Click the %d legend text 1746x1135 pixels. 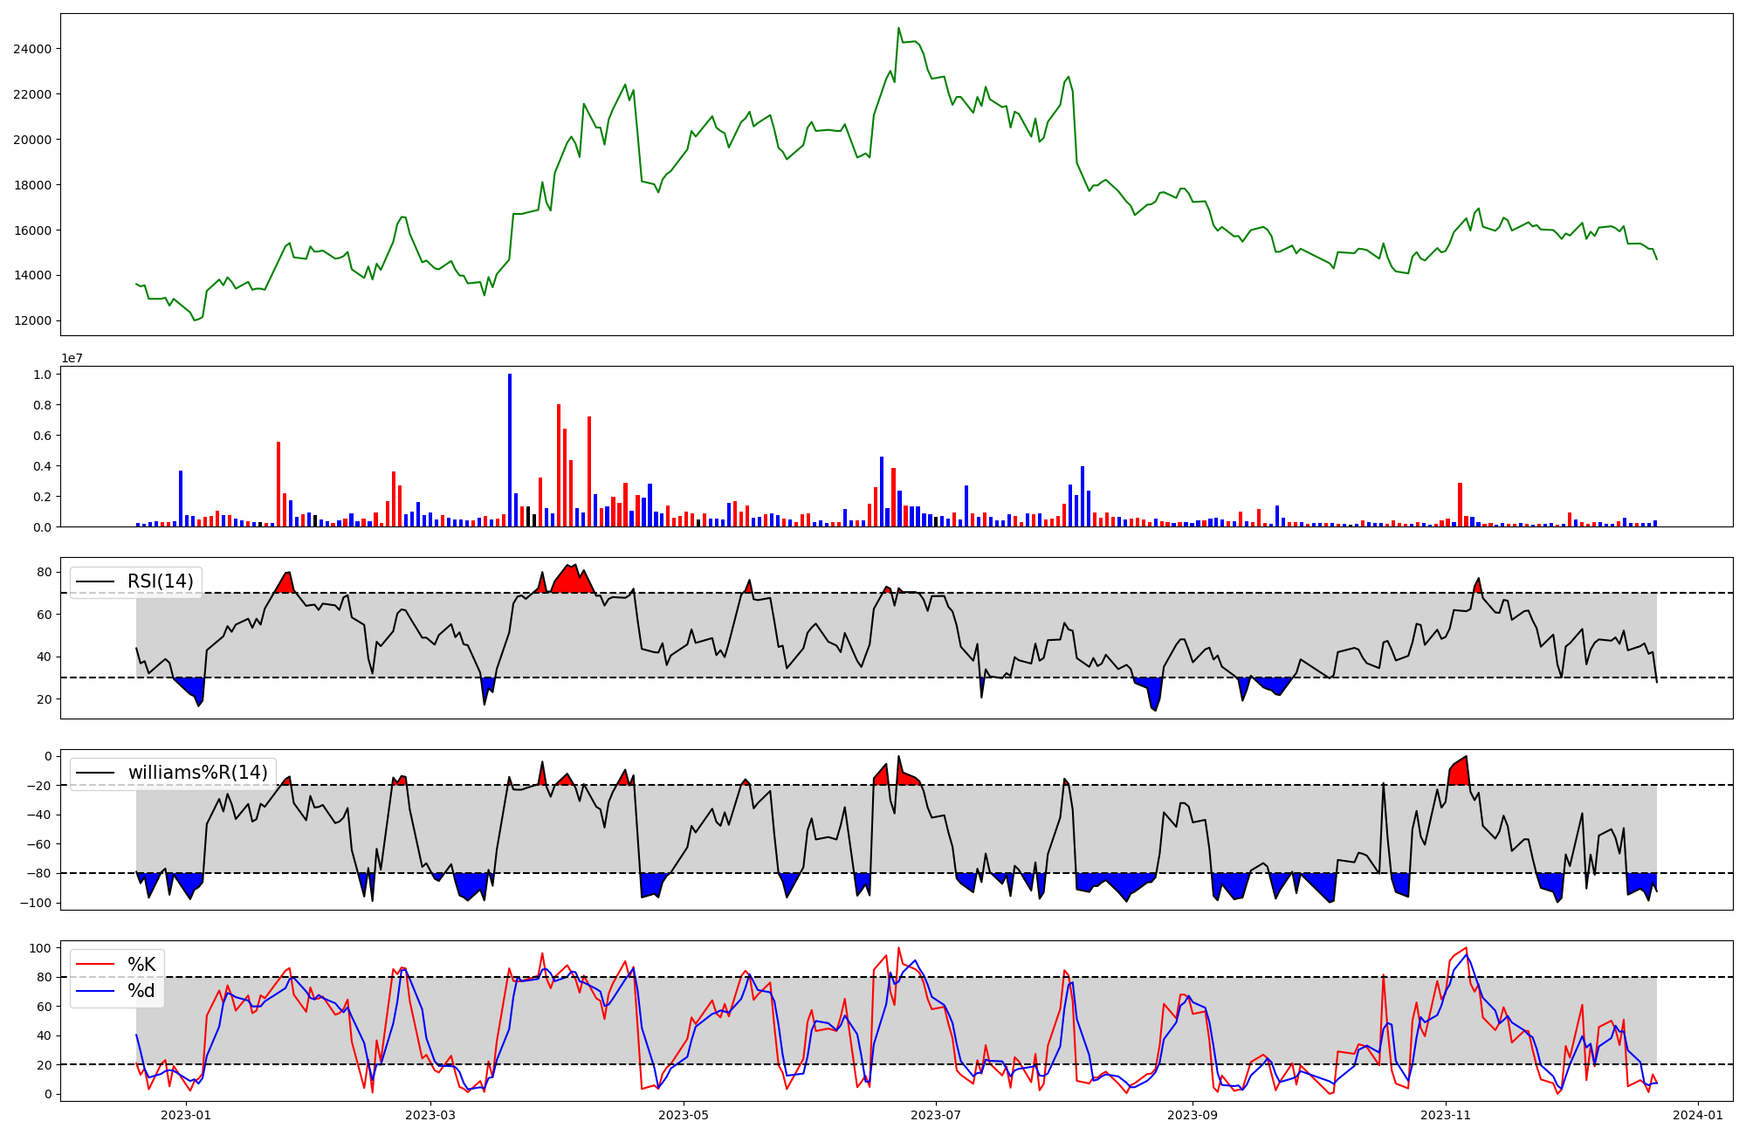[141, 991]
